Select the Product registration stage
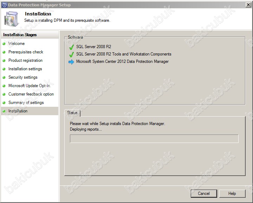 26,60
